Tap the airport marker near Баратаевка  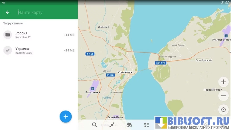(93, 88)
